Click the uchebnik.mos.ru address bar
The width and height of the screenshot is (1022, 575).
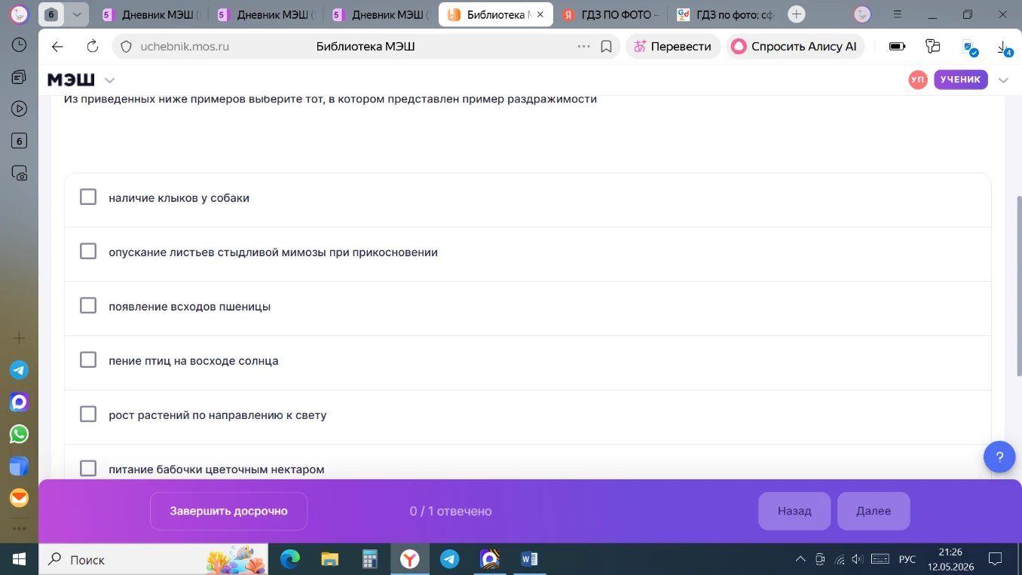tap(366, 47)
